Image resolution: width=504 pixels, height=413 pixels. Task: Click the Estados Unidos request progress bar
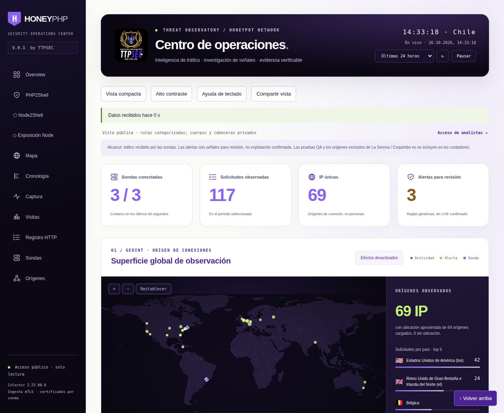click(437, 367)
